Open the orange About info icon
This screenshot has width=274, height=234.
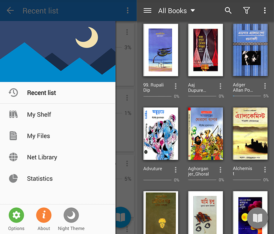click(44, 215)
